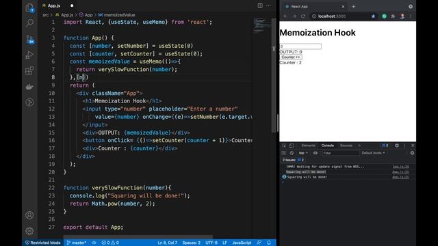
Task: Select memoizedValue in the breadcrumb
Action: [119, 15]
